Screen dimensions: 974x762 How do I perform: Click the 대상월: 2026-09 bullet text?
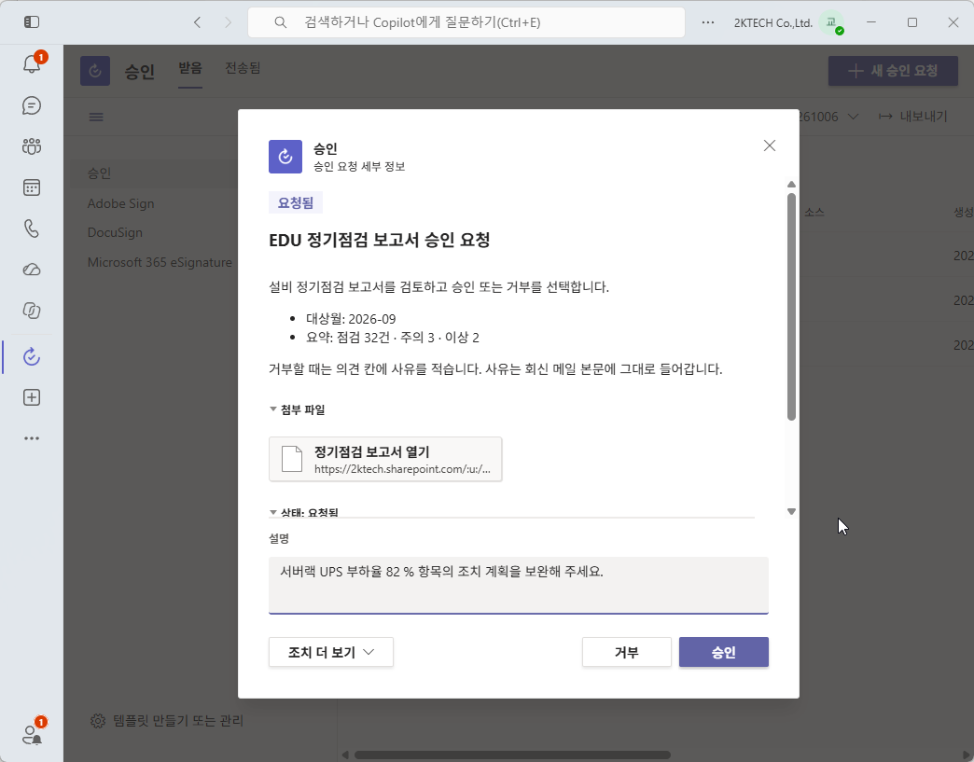[351, 319]
